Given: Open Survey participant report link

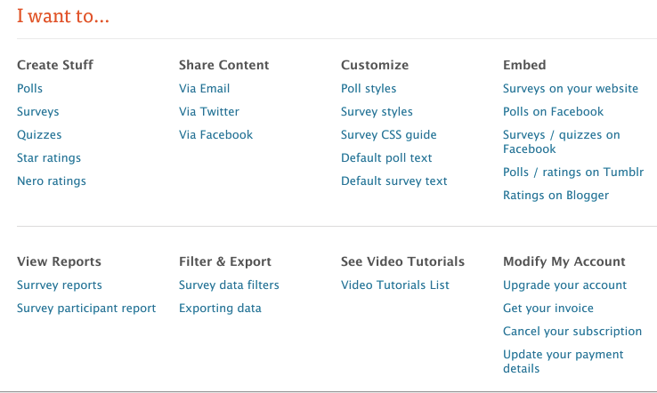Looking at the screenshot, I should coord(85,309).
